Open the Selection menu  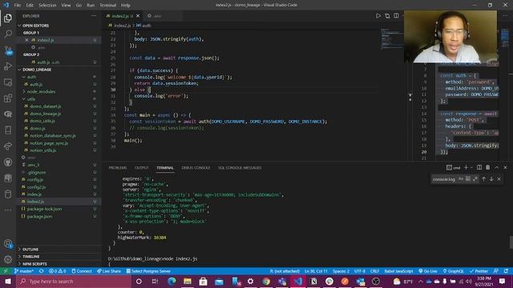click(x=47, y=6)
